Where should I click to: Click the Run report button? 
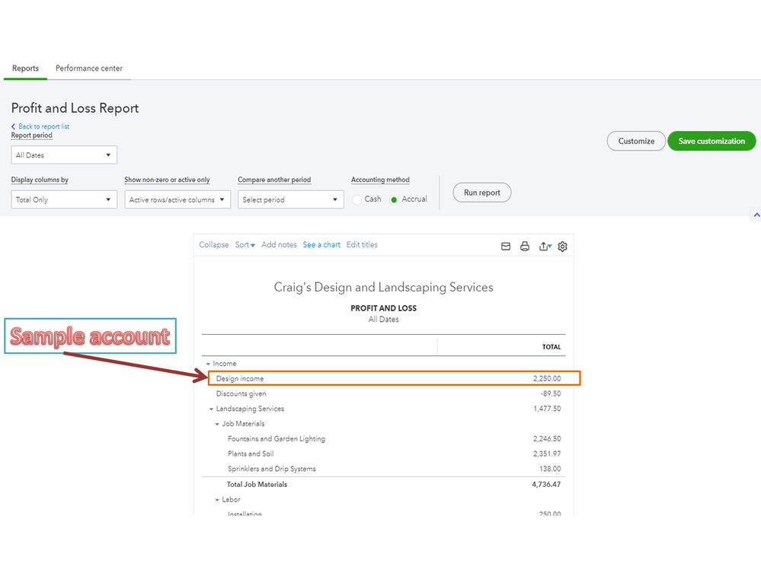[x=481, y=193]
